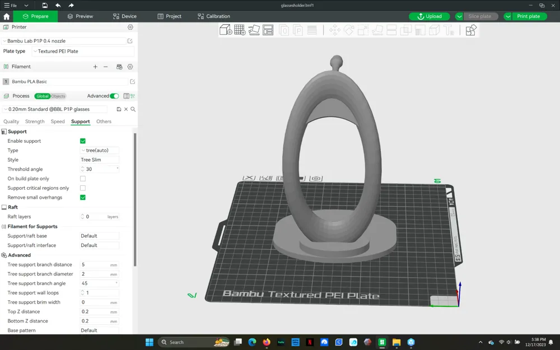This screenshot has width=560, height=350.
Task: Open printer settings gear icon
Action: [130, 27]
